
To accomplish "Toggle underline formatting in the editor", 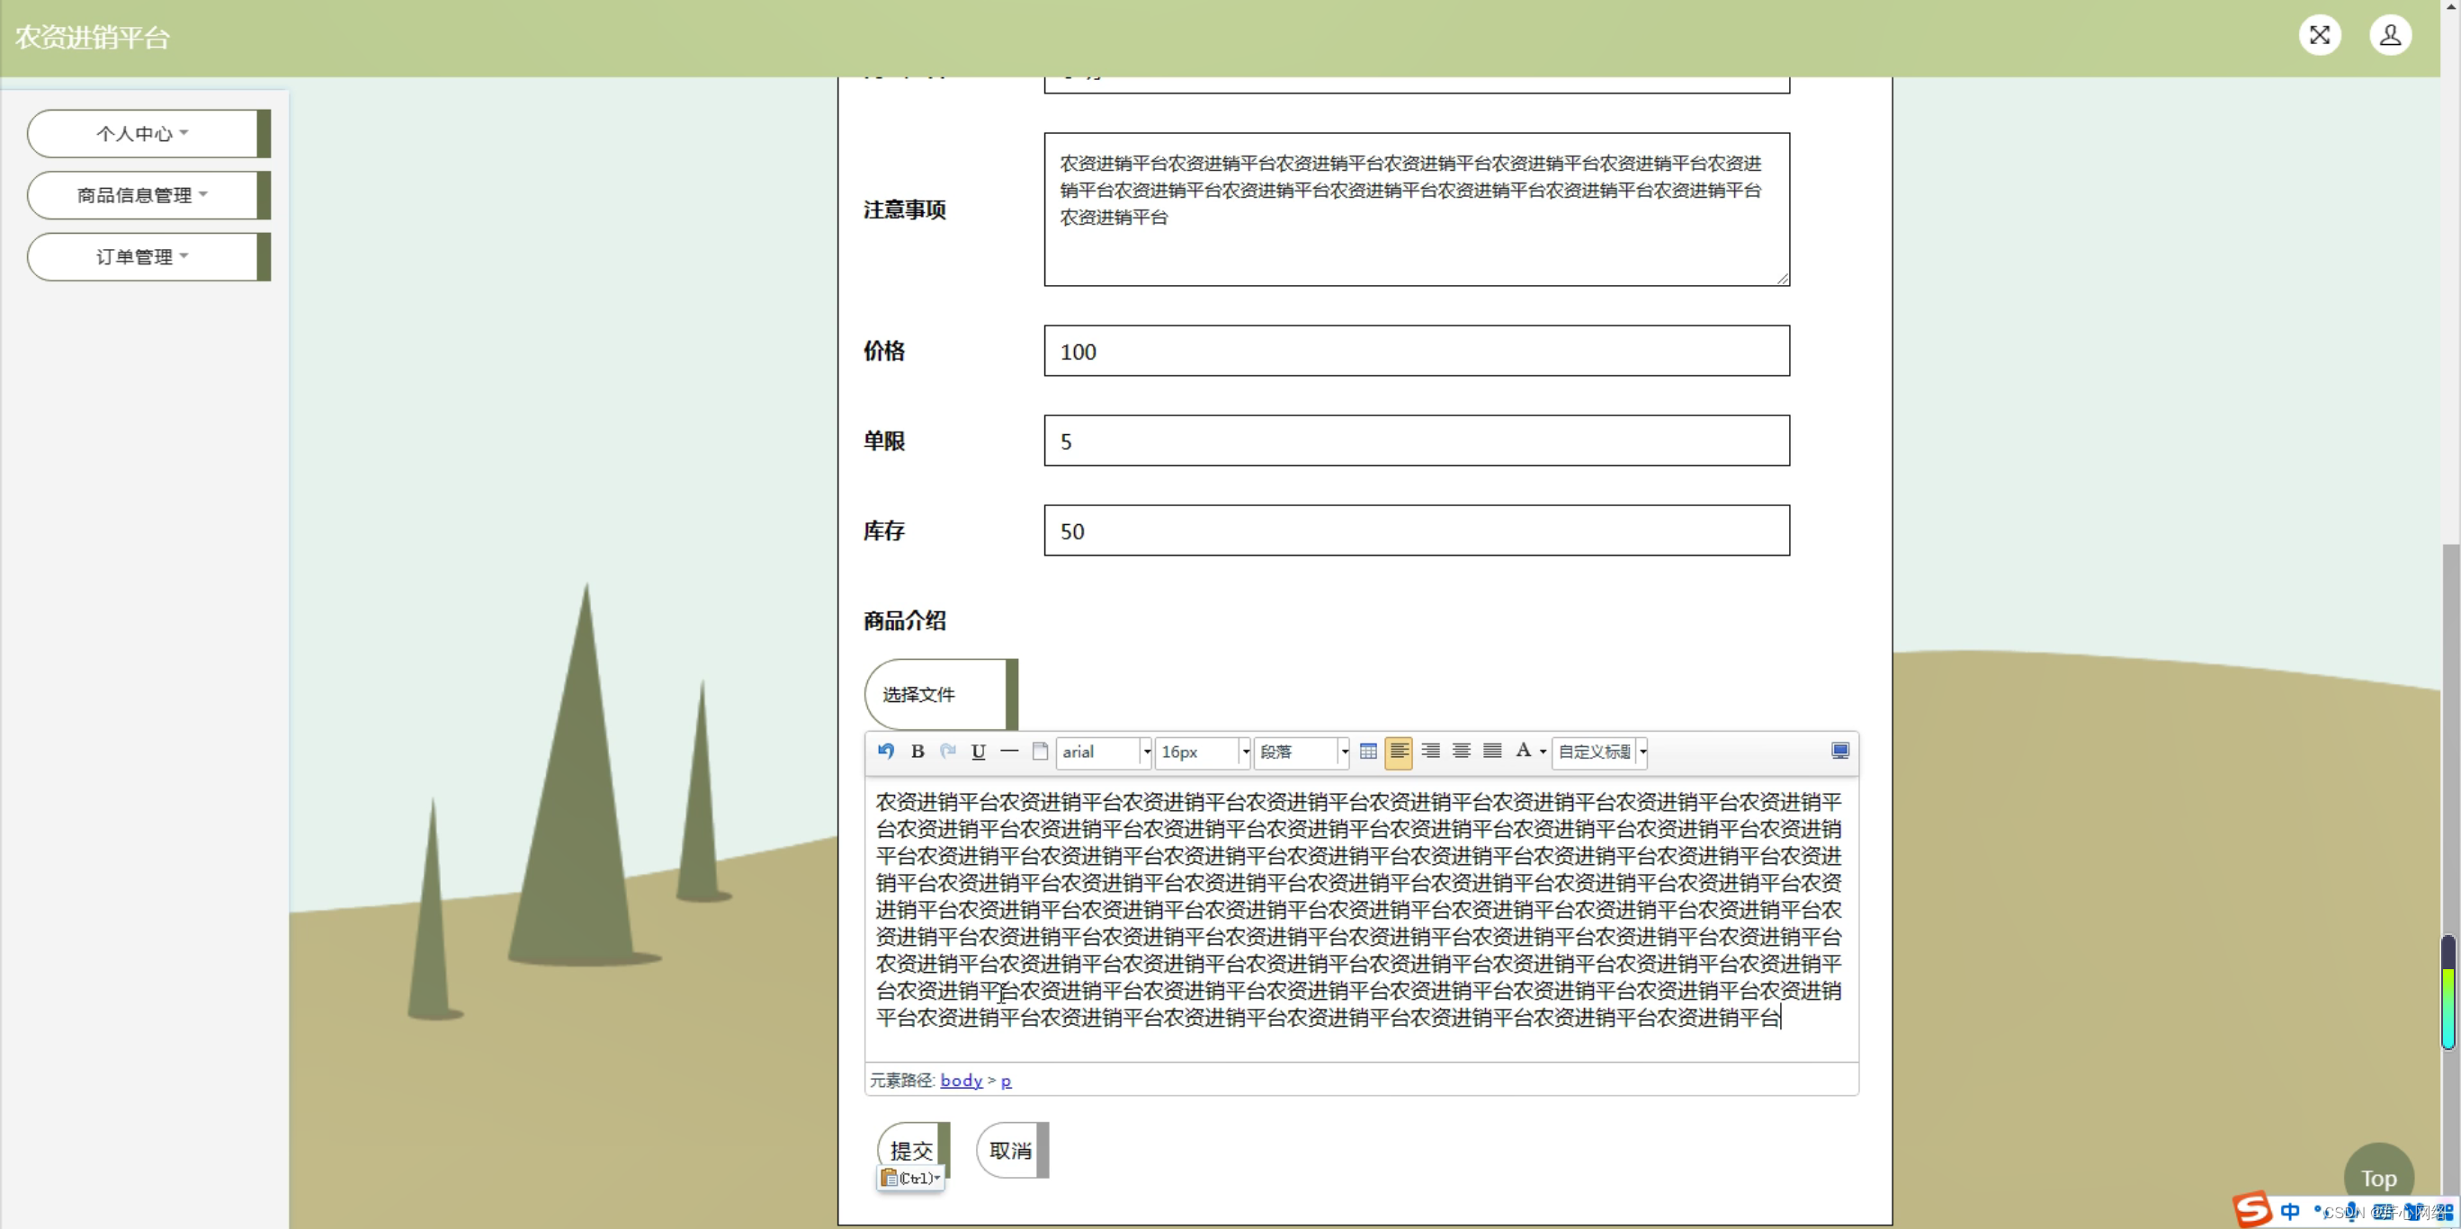I will [979, 752].
